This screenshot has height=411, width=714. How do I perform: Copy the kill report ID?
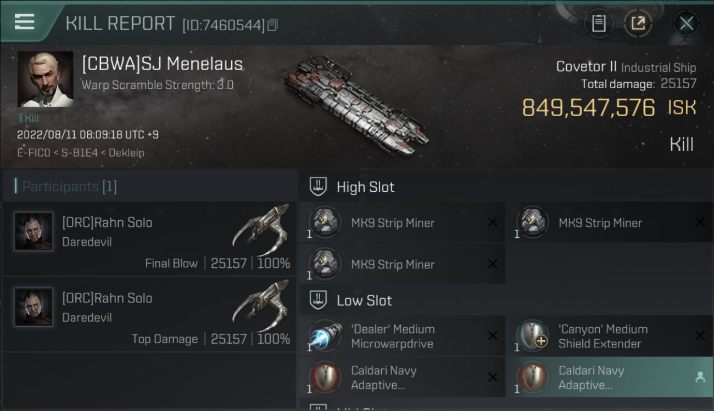click(273, 25)
